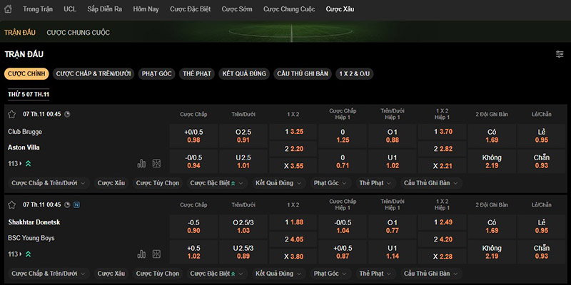Image resolution: width=571 pixels, height=285 pixels.
Task: Open pitch live view icon for Club Brugge match
Action: (x=156, y=163)
